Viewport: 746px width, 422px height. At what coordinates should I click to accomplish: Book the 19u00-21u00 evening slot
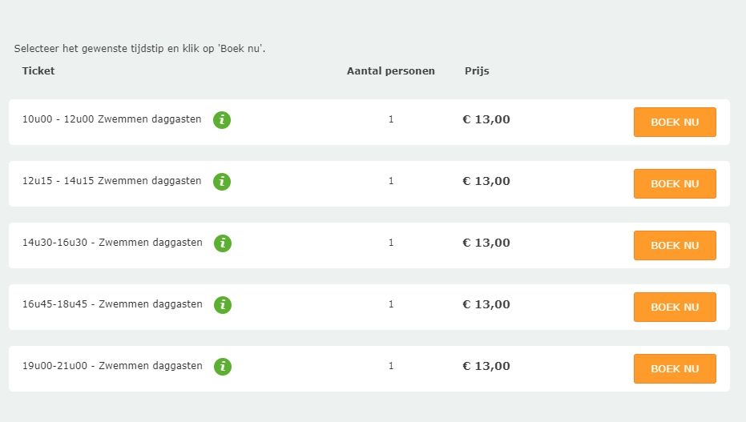tap(675, 369)
